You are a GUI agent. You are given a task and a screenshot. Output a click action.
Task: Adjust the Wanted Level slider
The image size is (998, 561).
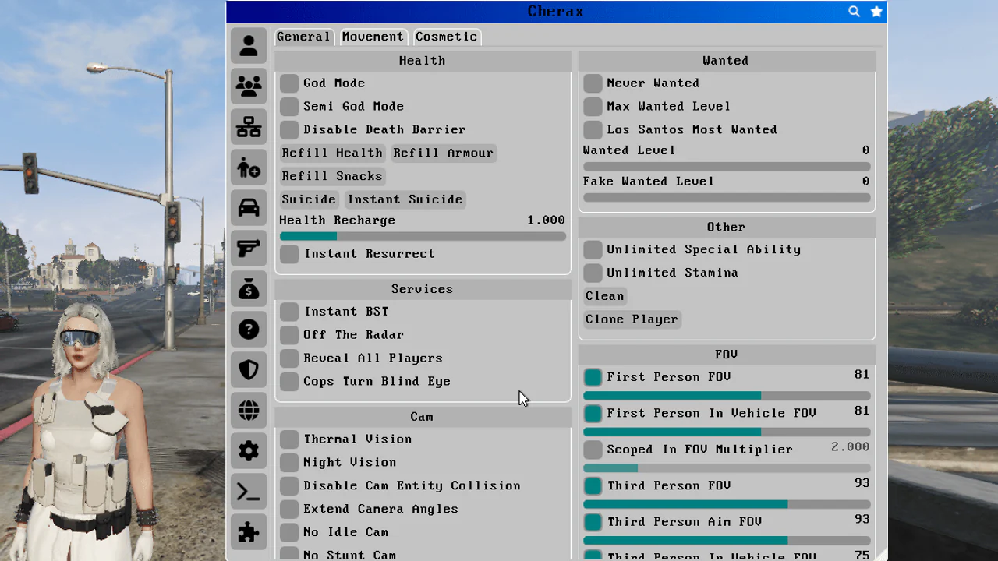[x=727, y=167]
